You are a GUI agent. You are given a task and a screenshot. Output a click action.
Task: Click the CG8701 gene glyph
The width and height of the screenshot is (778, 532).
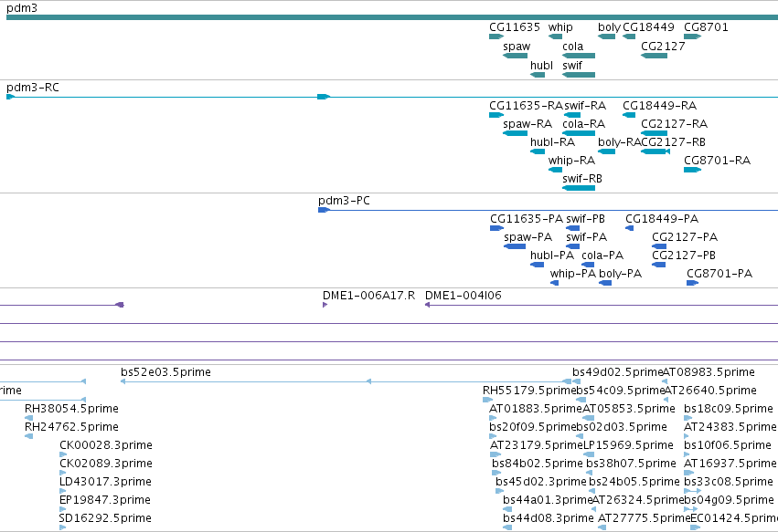(692, 37)
